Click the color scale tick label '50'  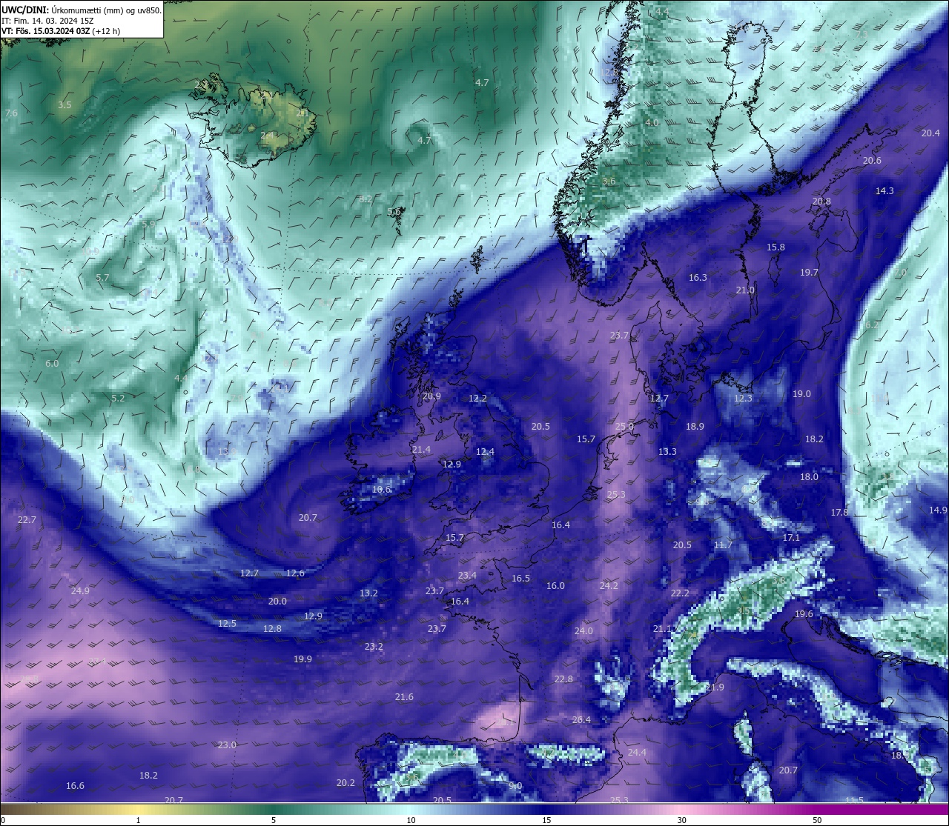coord(817,820)
